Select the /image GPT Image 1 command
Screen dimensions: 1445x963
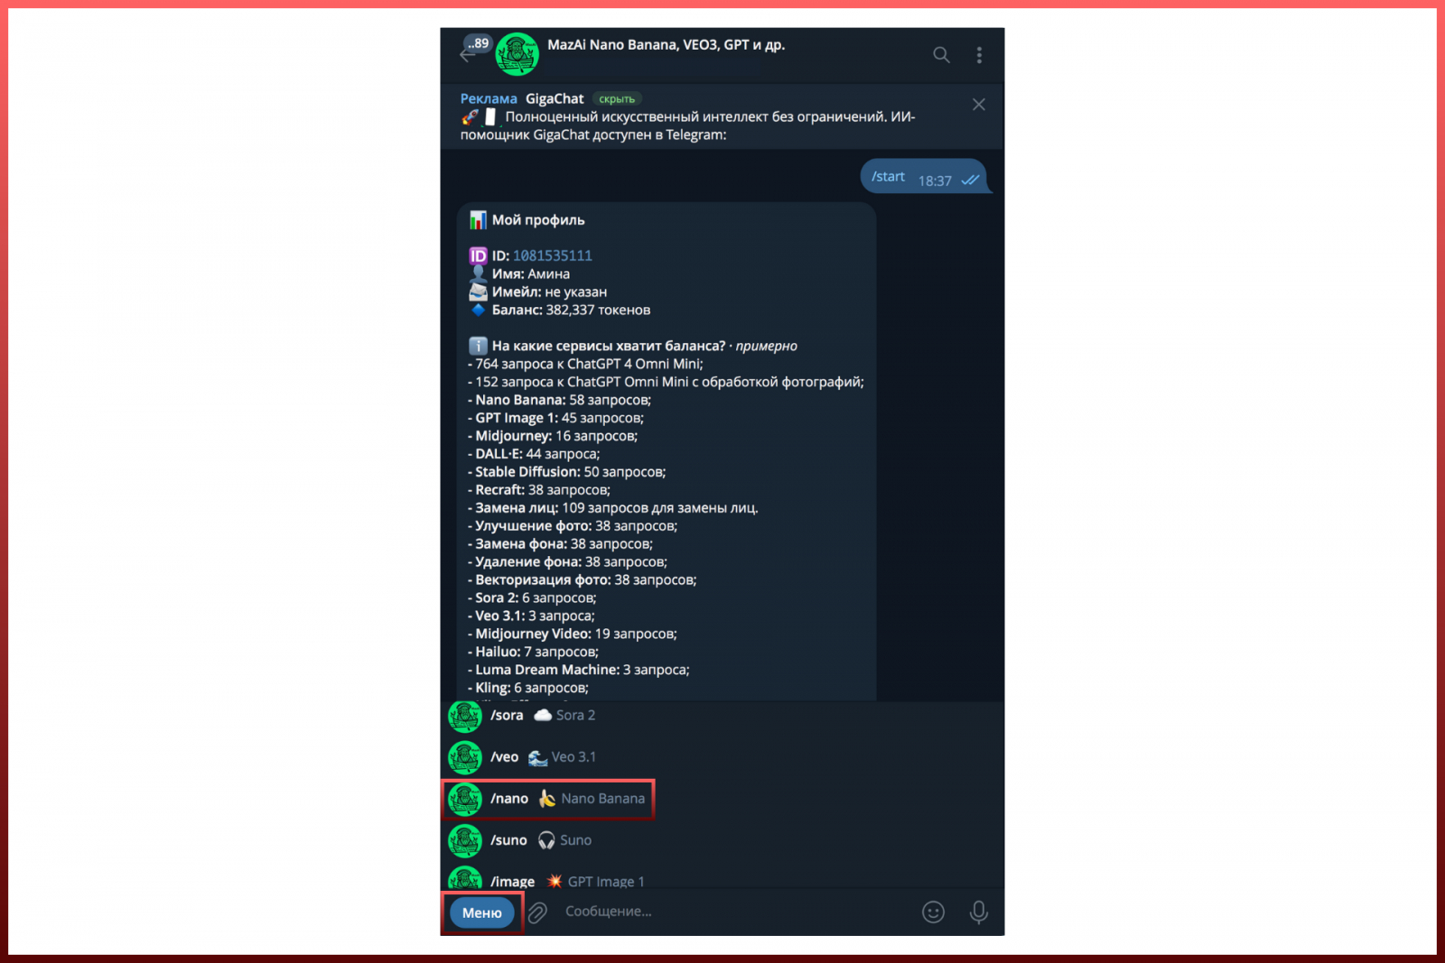coord(722,877)
